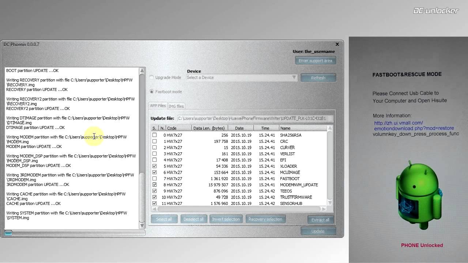Image resolution: width=468 pixels, height=263 pixels.
Task: Uncheck the TRUSTFIRMWARE row checkbox
Action: [154, 197]
